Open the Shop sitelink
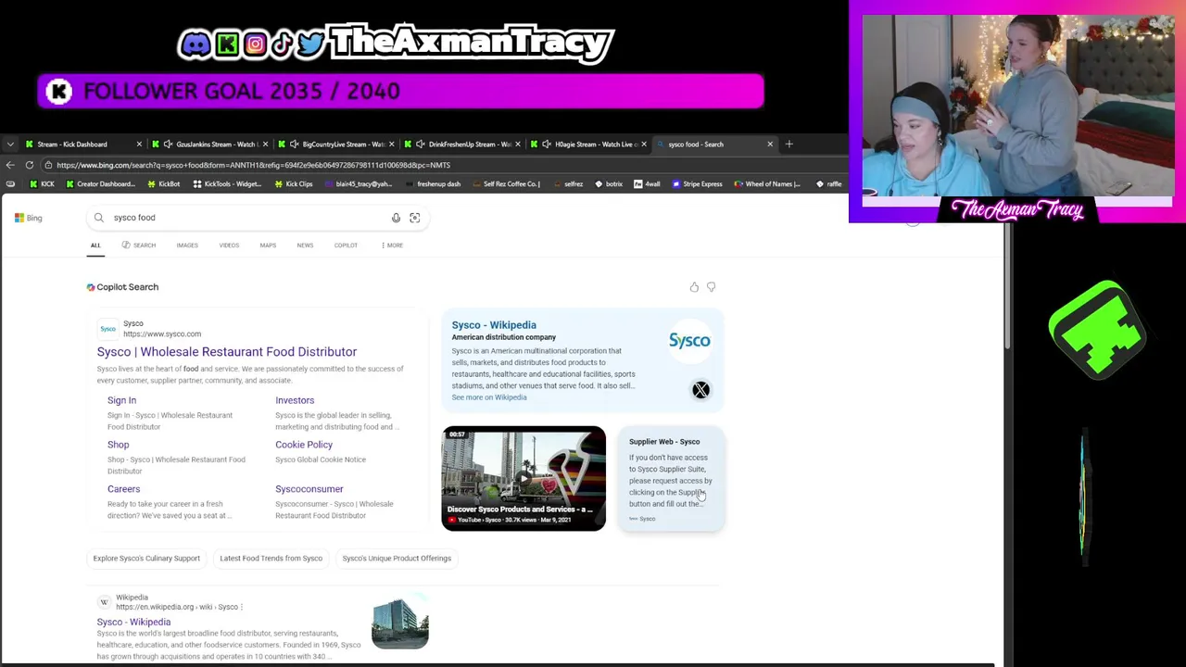The width and height of the screenshot is (1186, 667). (x=118, y=445)
